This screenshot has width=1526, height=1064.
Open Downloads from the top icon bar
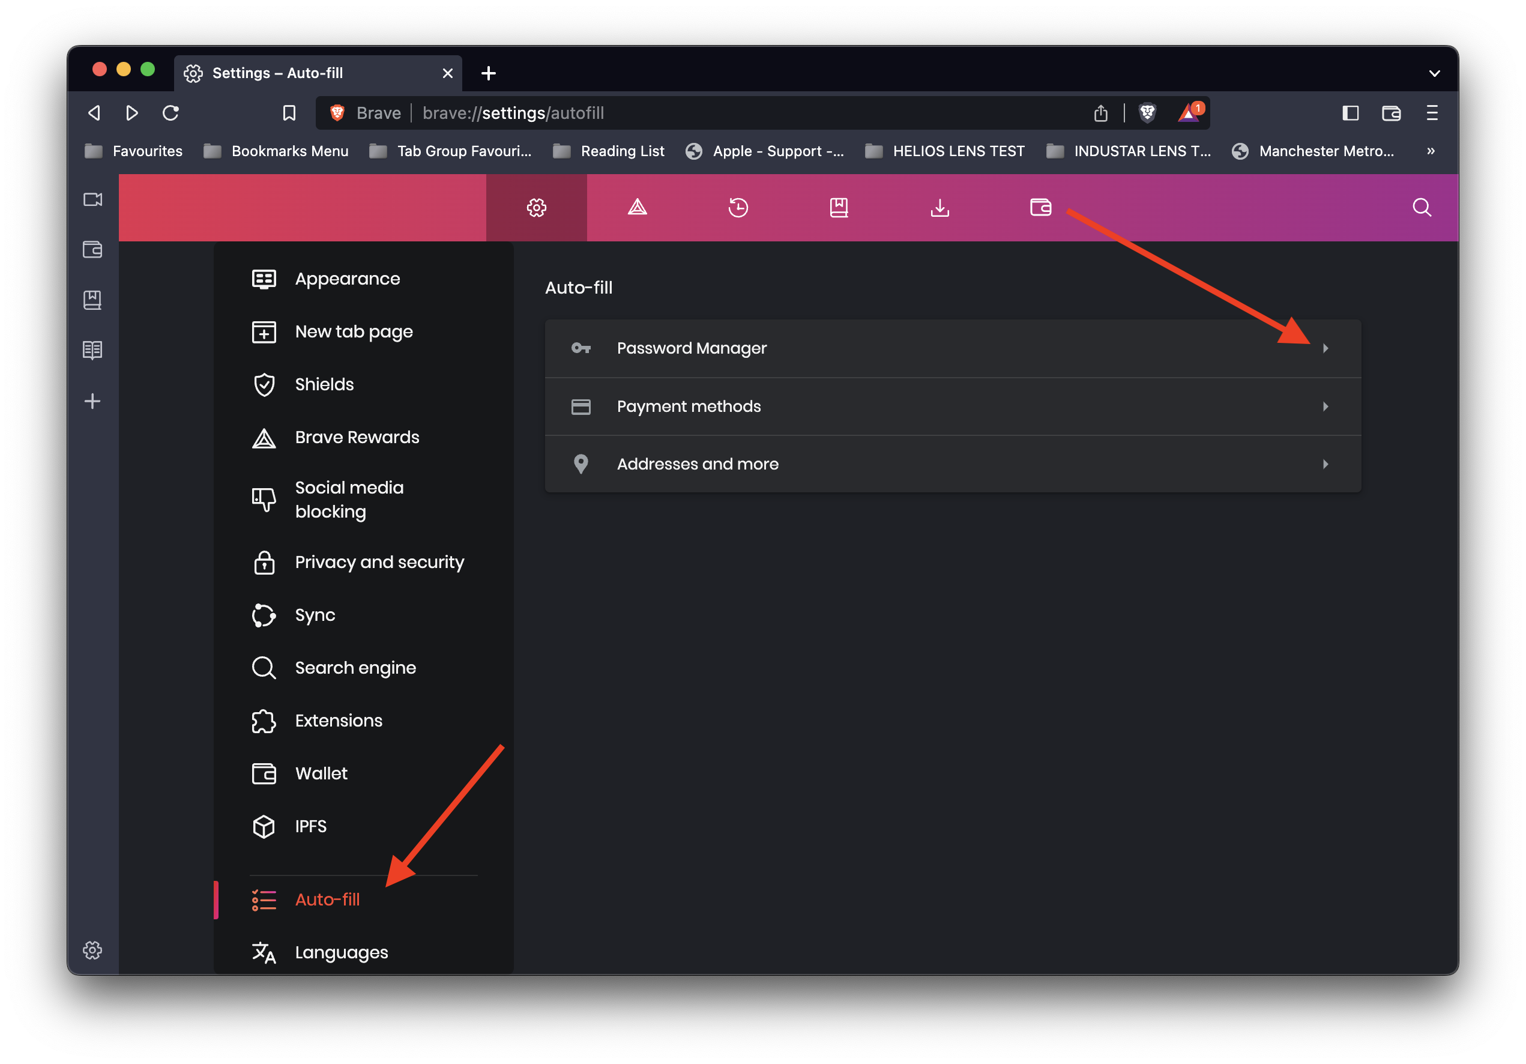939,207
